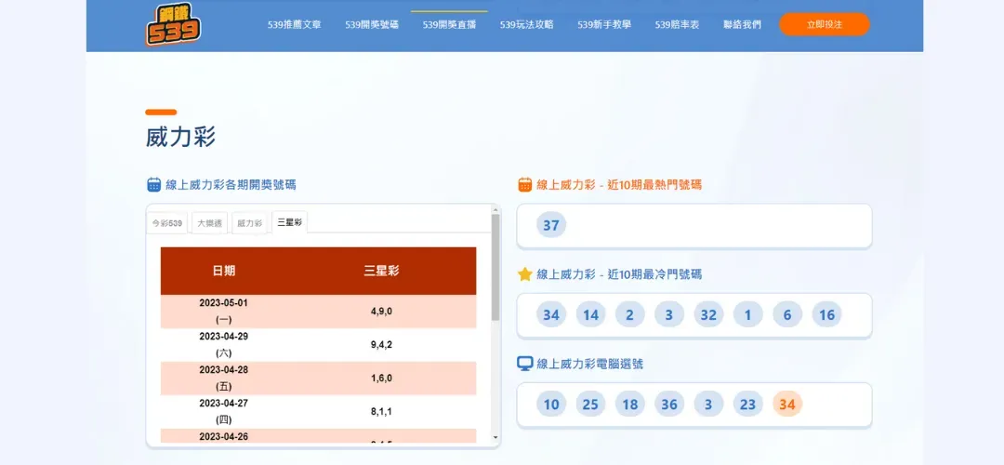1004x465 pixels.
Task: Click the star icon beside 近10期最冷門號碼
Action: 524,274
